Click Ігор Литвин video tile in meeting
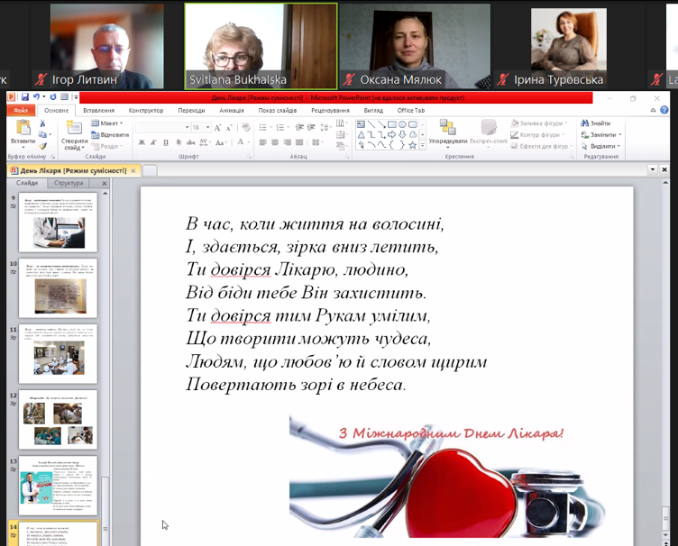This screenshot has height=546, width=678. coord(106,46)
